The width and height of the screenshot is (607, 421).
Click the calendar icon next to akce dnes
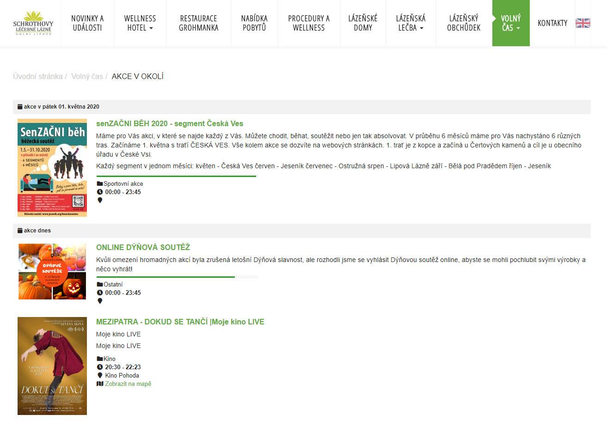20,231
